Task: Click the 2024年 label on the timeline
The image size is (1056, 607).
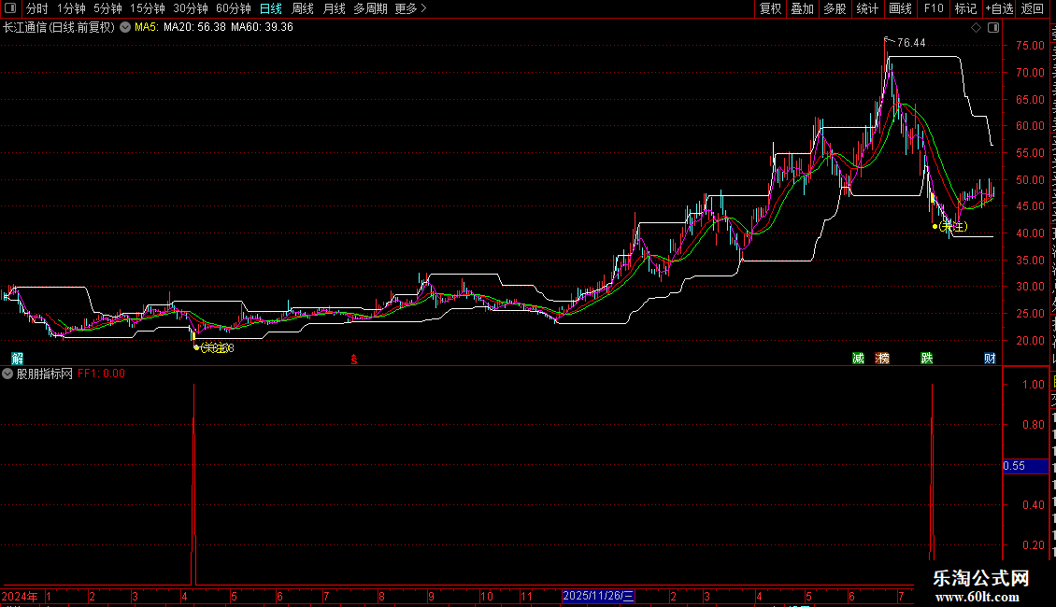Action: click(x=20, y=596)
